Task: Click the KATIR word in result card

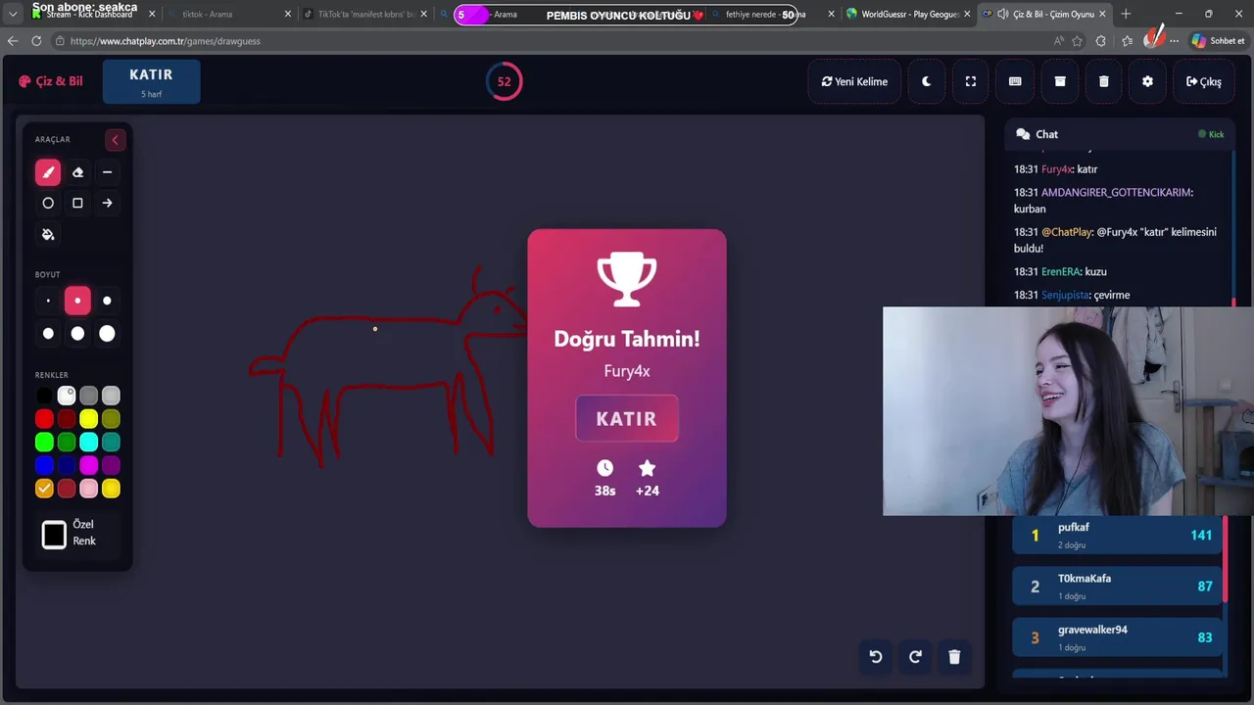Action: pyautogui.click(x=627, y=419)
